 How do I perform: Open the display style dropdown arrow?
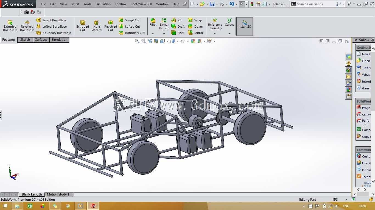(x=178, y=41)
